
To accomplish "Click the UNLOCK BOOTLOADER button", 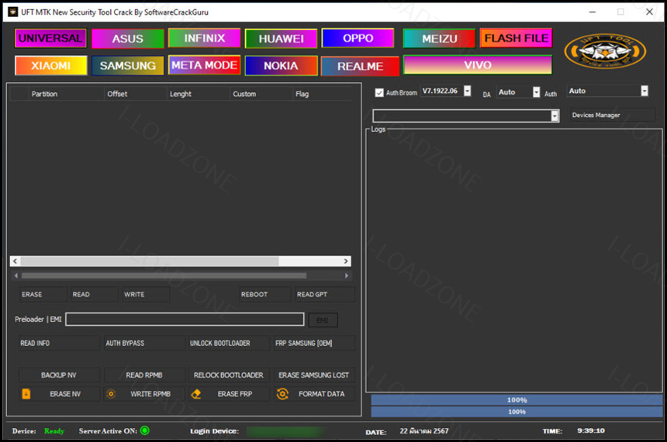I will [x=229, y=343].
